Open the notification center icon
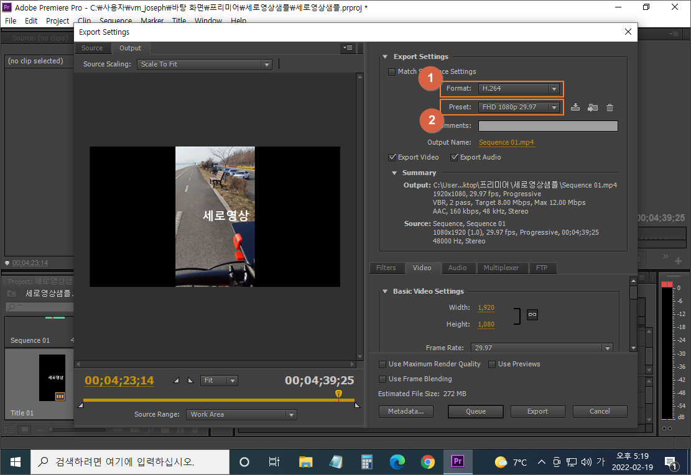This screenshot has width=691, height=475. point(671,463)
